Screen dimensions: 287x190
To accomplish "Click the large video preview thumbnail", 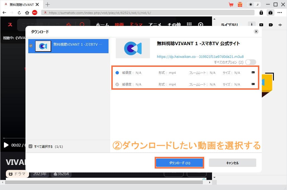I will pos(133,48).
